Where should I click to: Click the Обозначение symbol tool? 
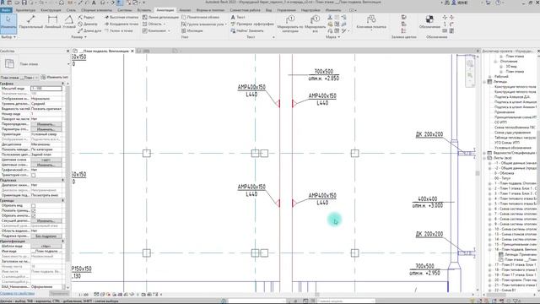click(429, 21)
